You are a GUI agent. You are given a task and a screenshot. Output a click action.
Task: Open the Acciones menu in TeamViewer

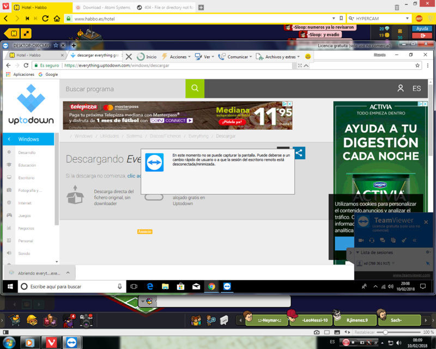[x=176, y=57]
